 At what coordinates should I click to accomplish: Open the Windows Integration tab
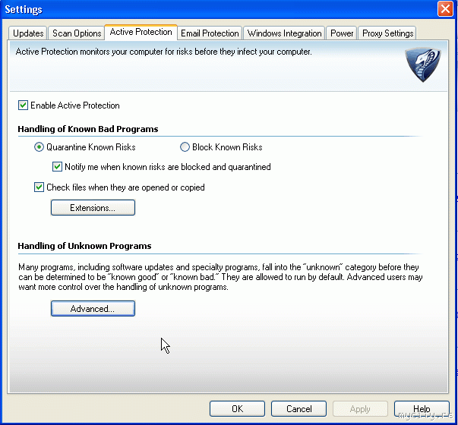coord(285,33)
